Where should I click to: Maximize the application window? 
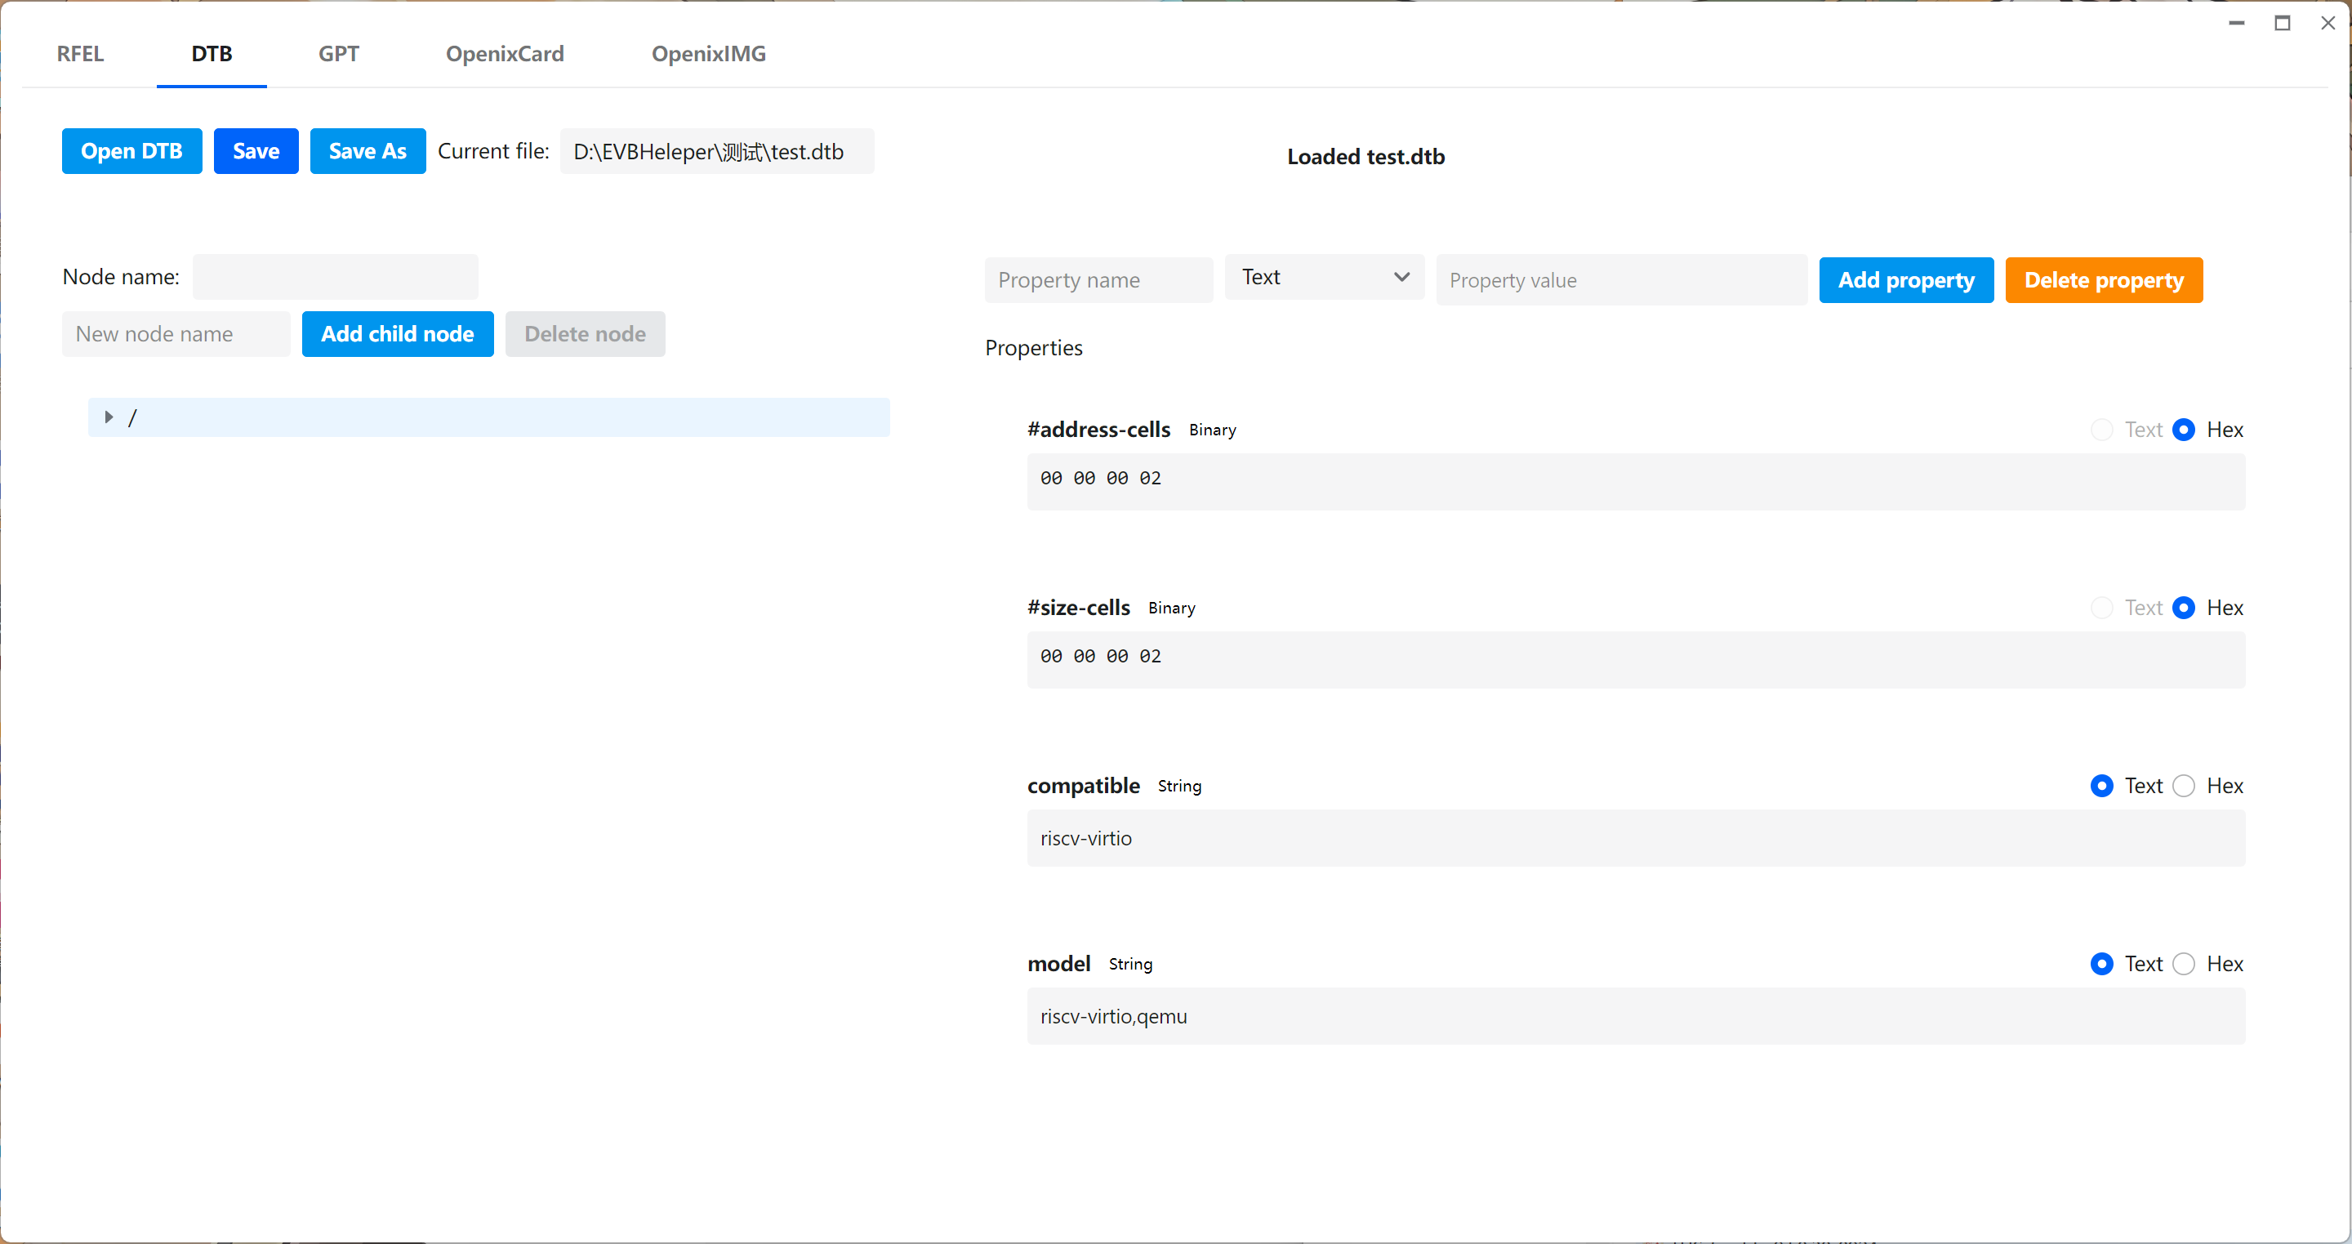point(2282,23)
